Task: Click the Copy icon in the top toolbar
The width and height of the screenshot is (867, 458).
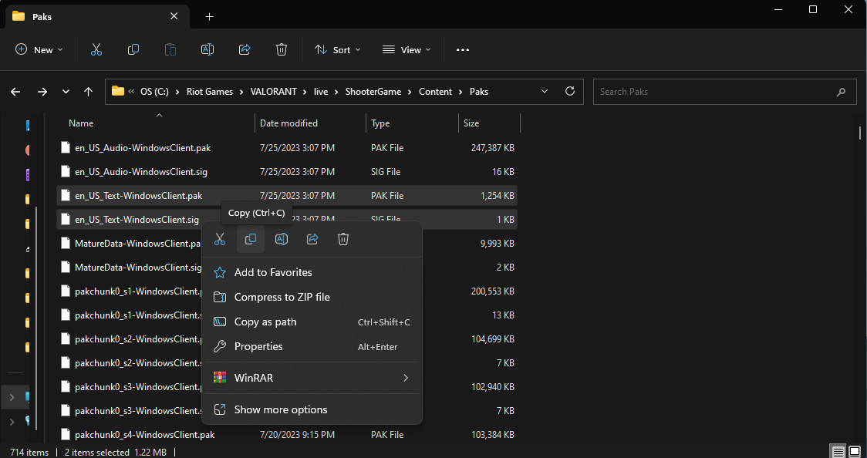Action: coord(133,49)
